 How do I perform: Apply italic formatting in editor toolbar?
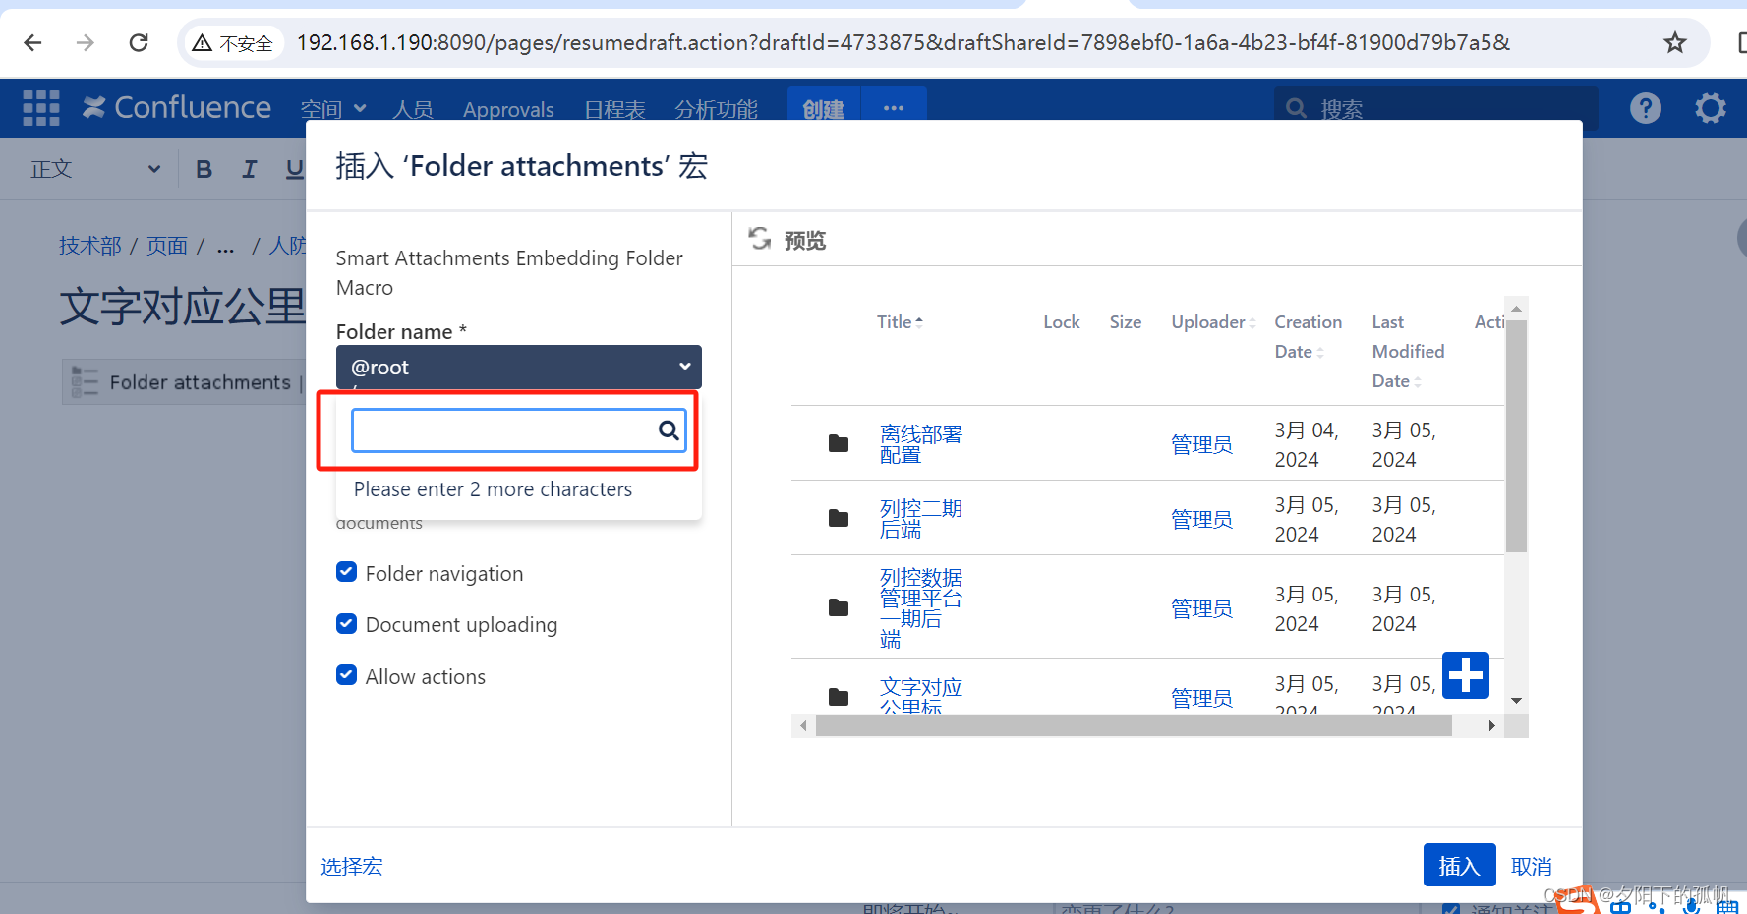pos(249,169)
